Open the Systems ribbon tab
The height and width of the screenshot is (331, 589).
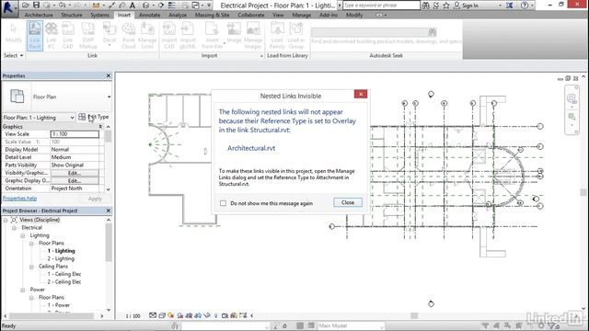(99, 15)
